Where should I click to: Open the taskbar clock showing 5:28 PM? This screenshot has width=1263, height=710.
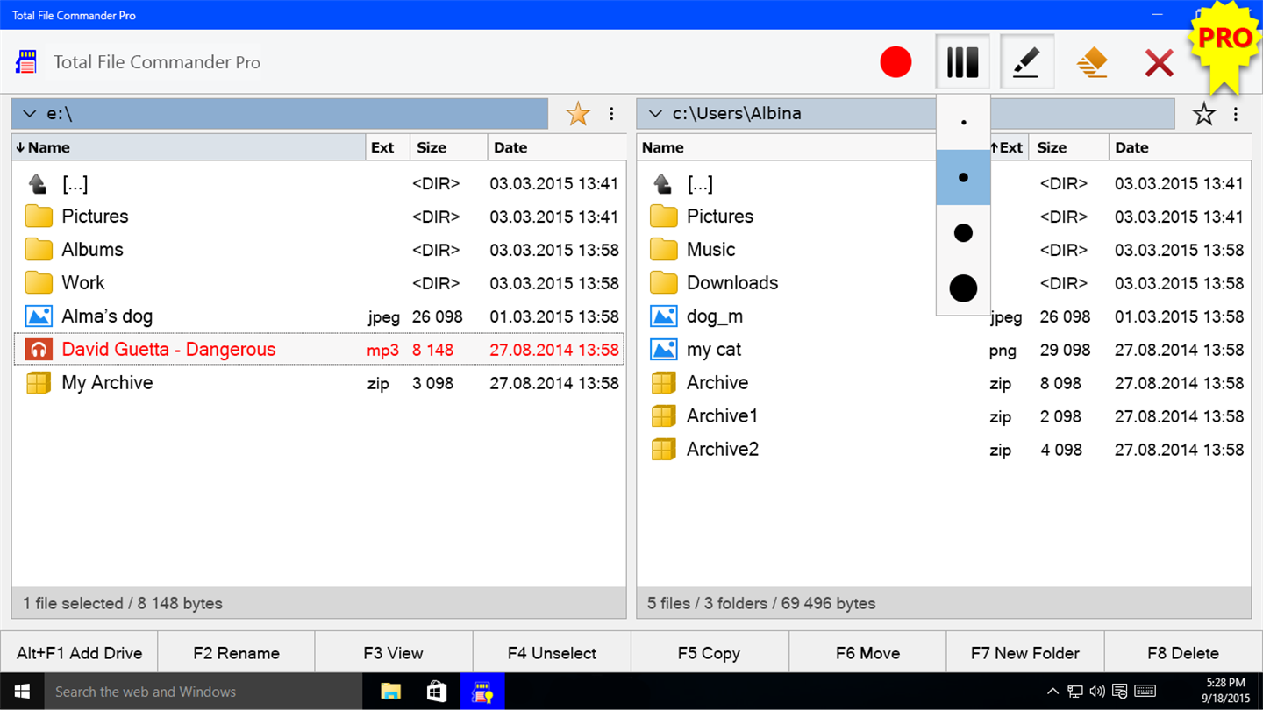tap(1225, 691)
